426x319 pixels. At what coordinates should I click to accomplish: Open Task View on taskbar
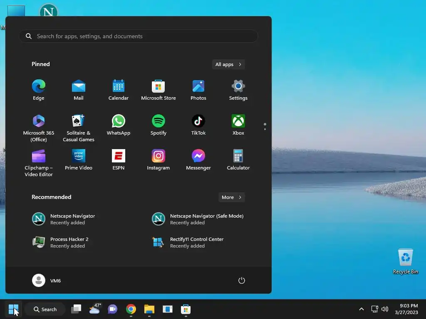(x=76, y=309)
